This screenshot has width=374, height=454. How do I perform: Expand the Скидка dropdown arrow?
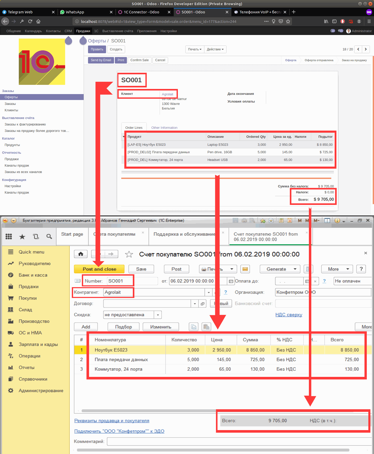pyautogui.click(x=158, y=315)
